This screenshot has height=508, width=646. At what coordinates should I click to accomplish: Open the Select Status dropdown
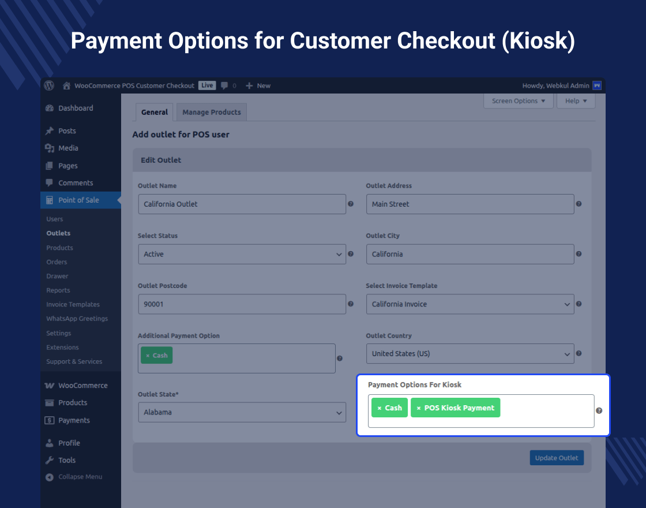(242, 254)
